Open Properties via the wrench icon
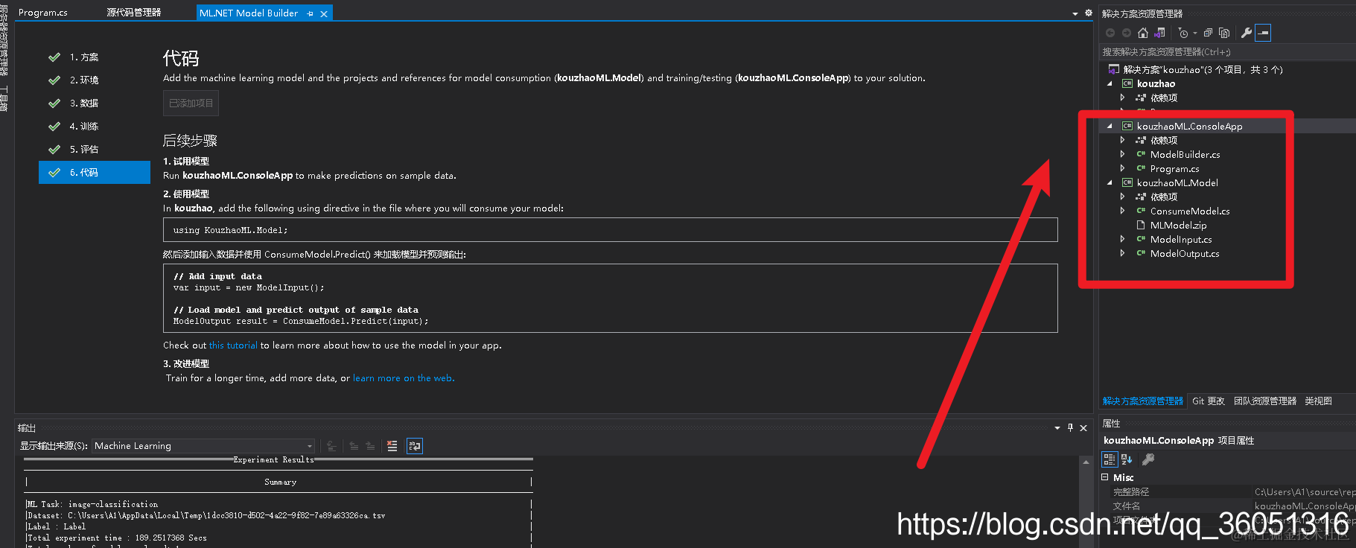The image size is (1356, 548). (1246, 33)
